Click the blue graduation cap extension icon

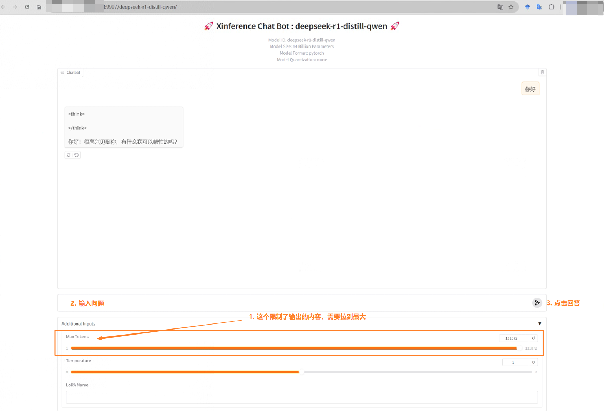[x=527, y=7]
